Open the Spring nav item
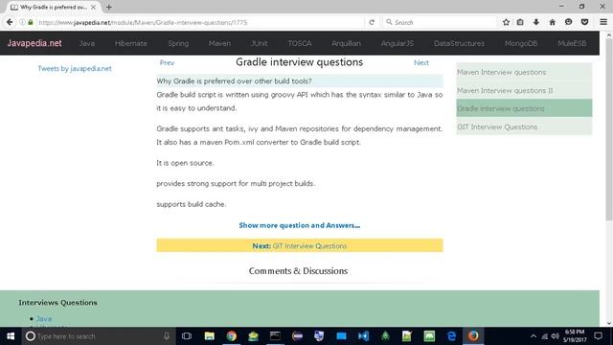Screen dimensions: 613x345 tap(178, 43)
